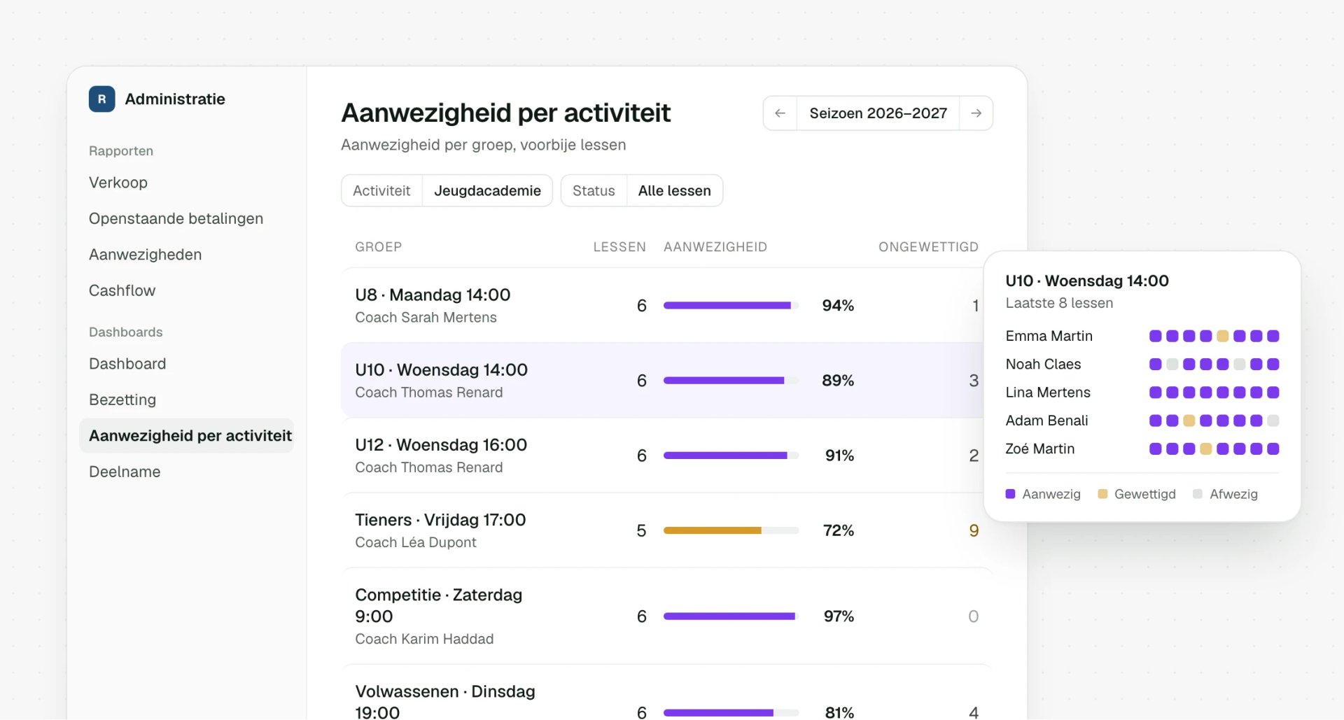Viewport: 1344px width, 720px height.
Task: Go to Aanwezigheden report
Action: coord(145,255)
